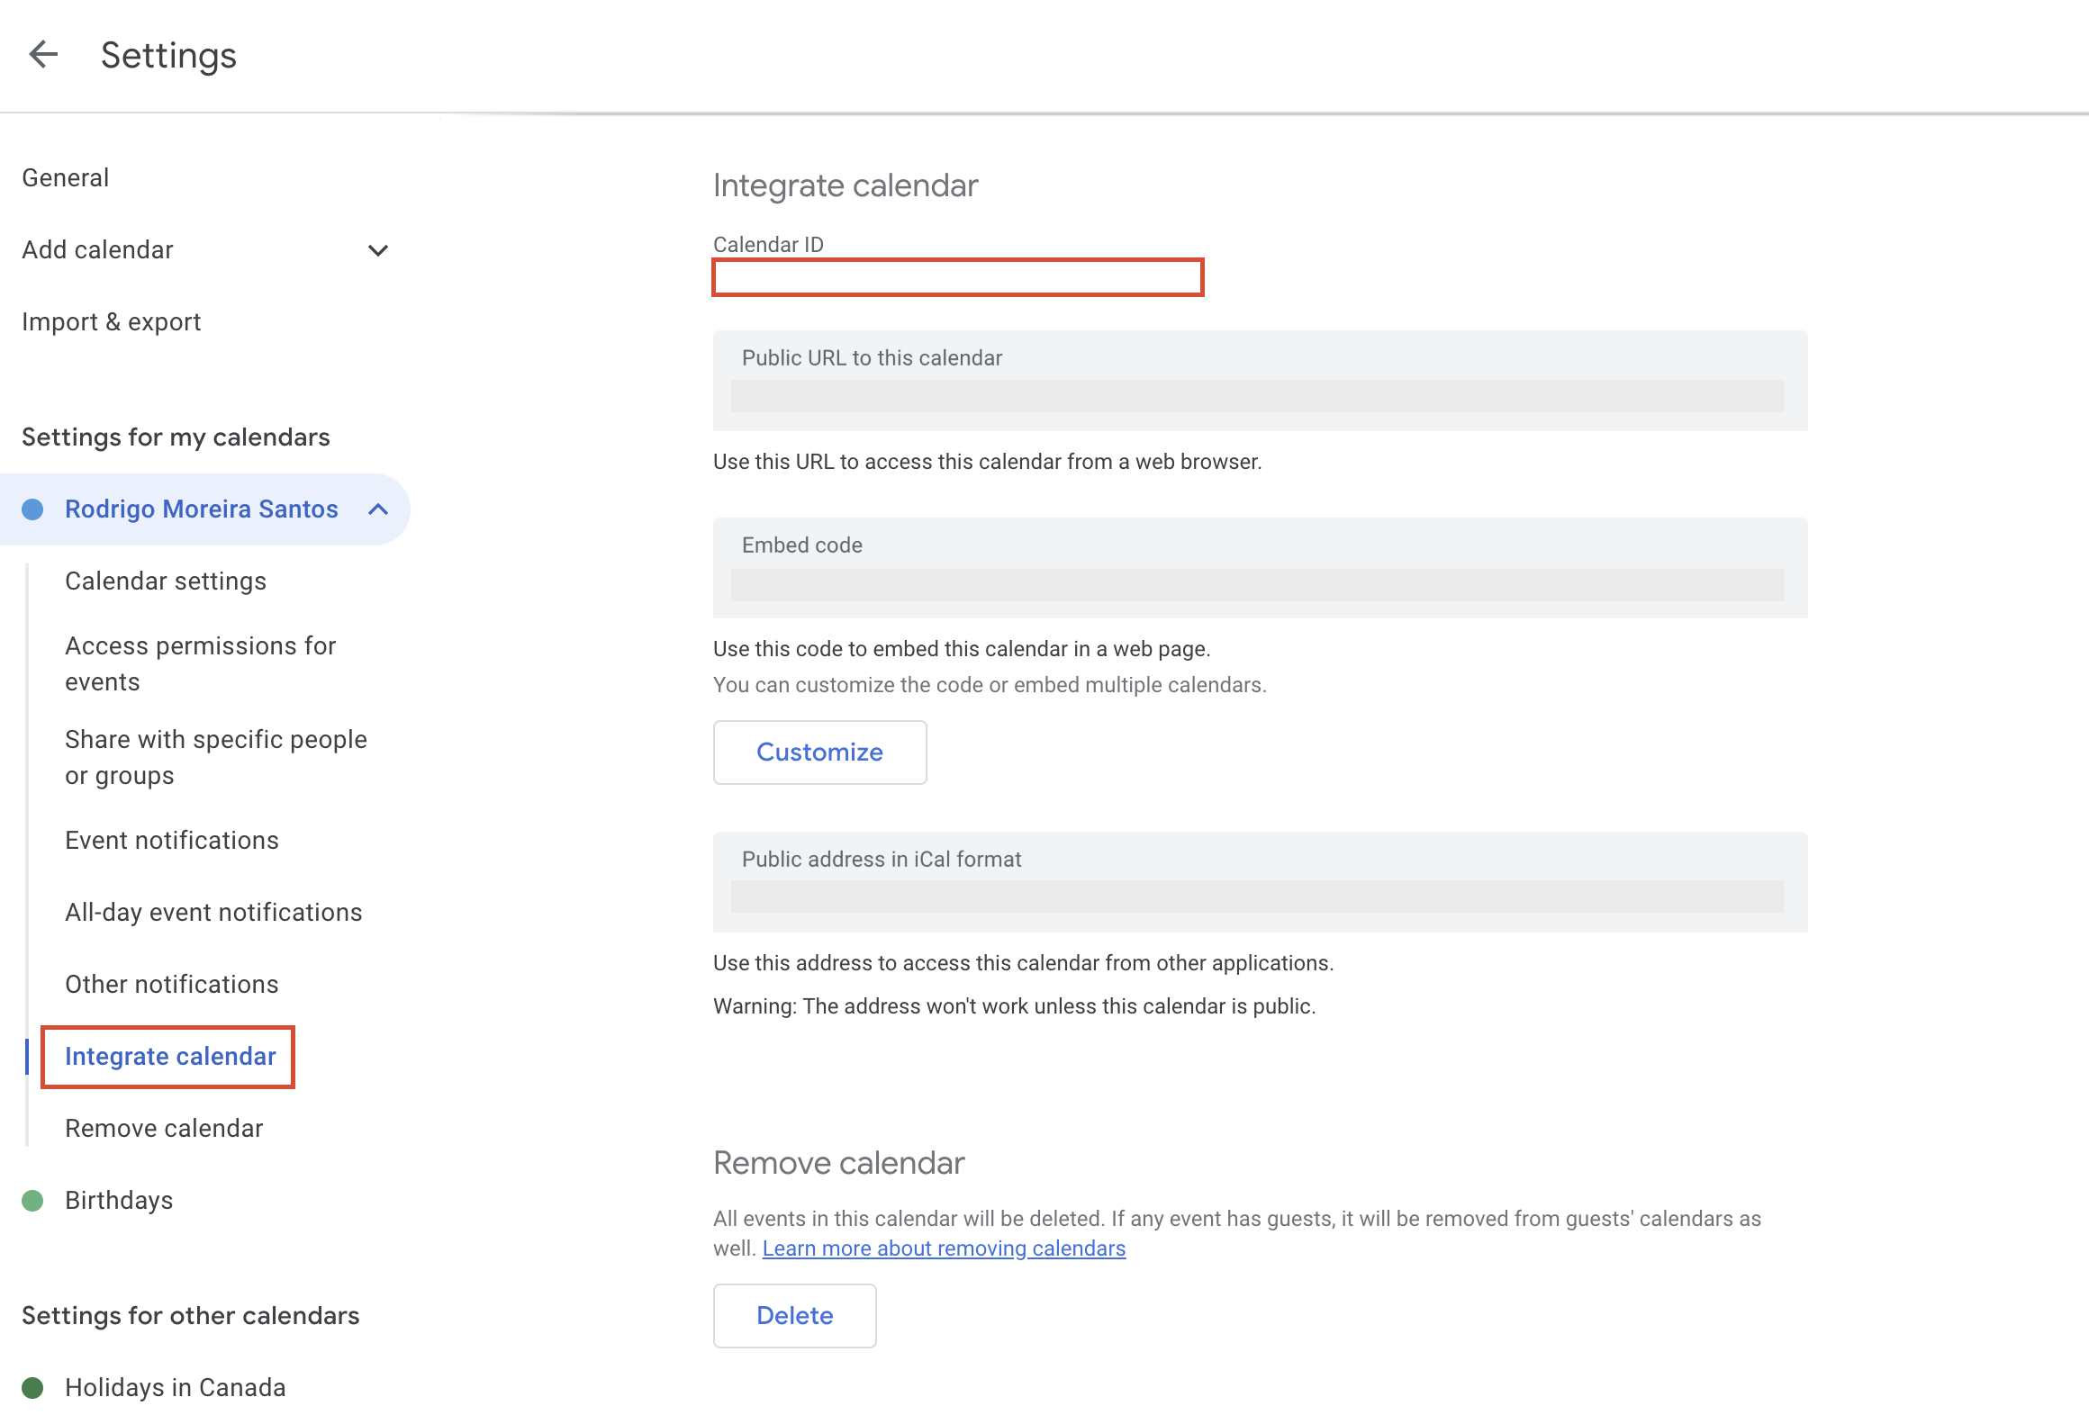
Task: Go to Calendar settings
Action: (166, 581)
